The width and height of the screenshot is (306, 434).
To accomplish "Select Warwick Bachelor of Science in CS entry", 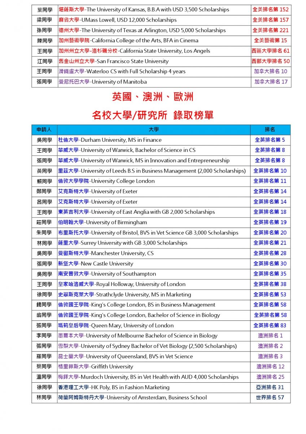I will click(x=127, y=150).
